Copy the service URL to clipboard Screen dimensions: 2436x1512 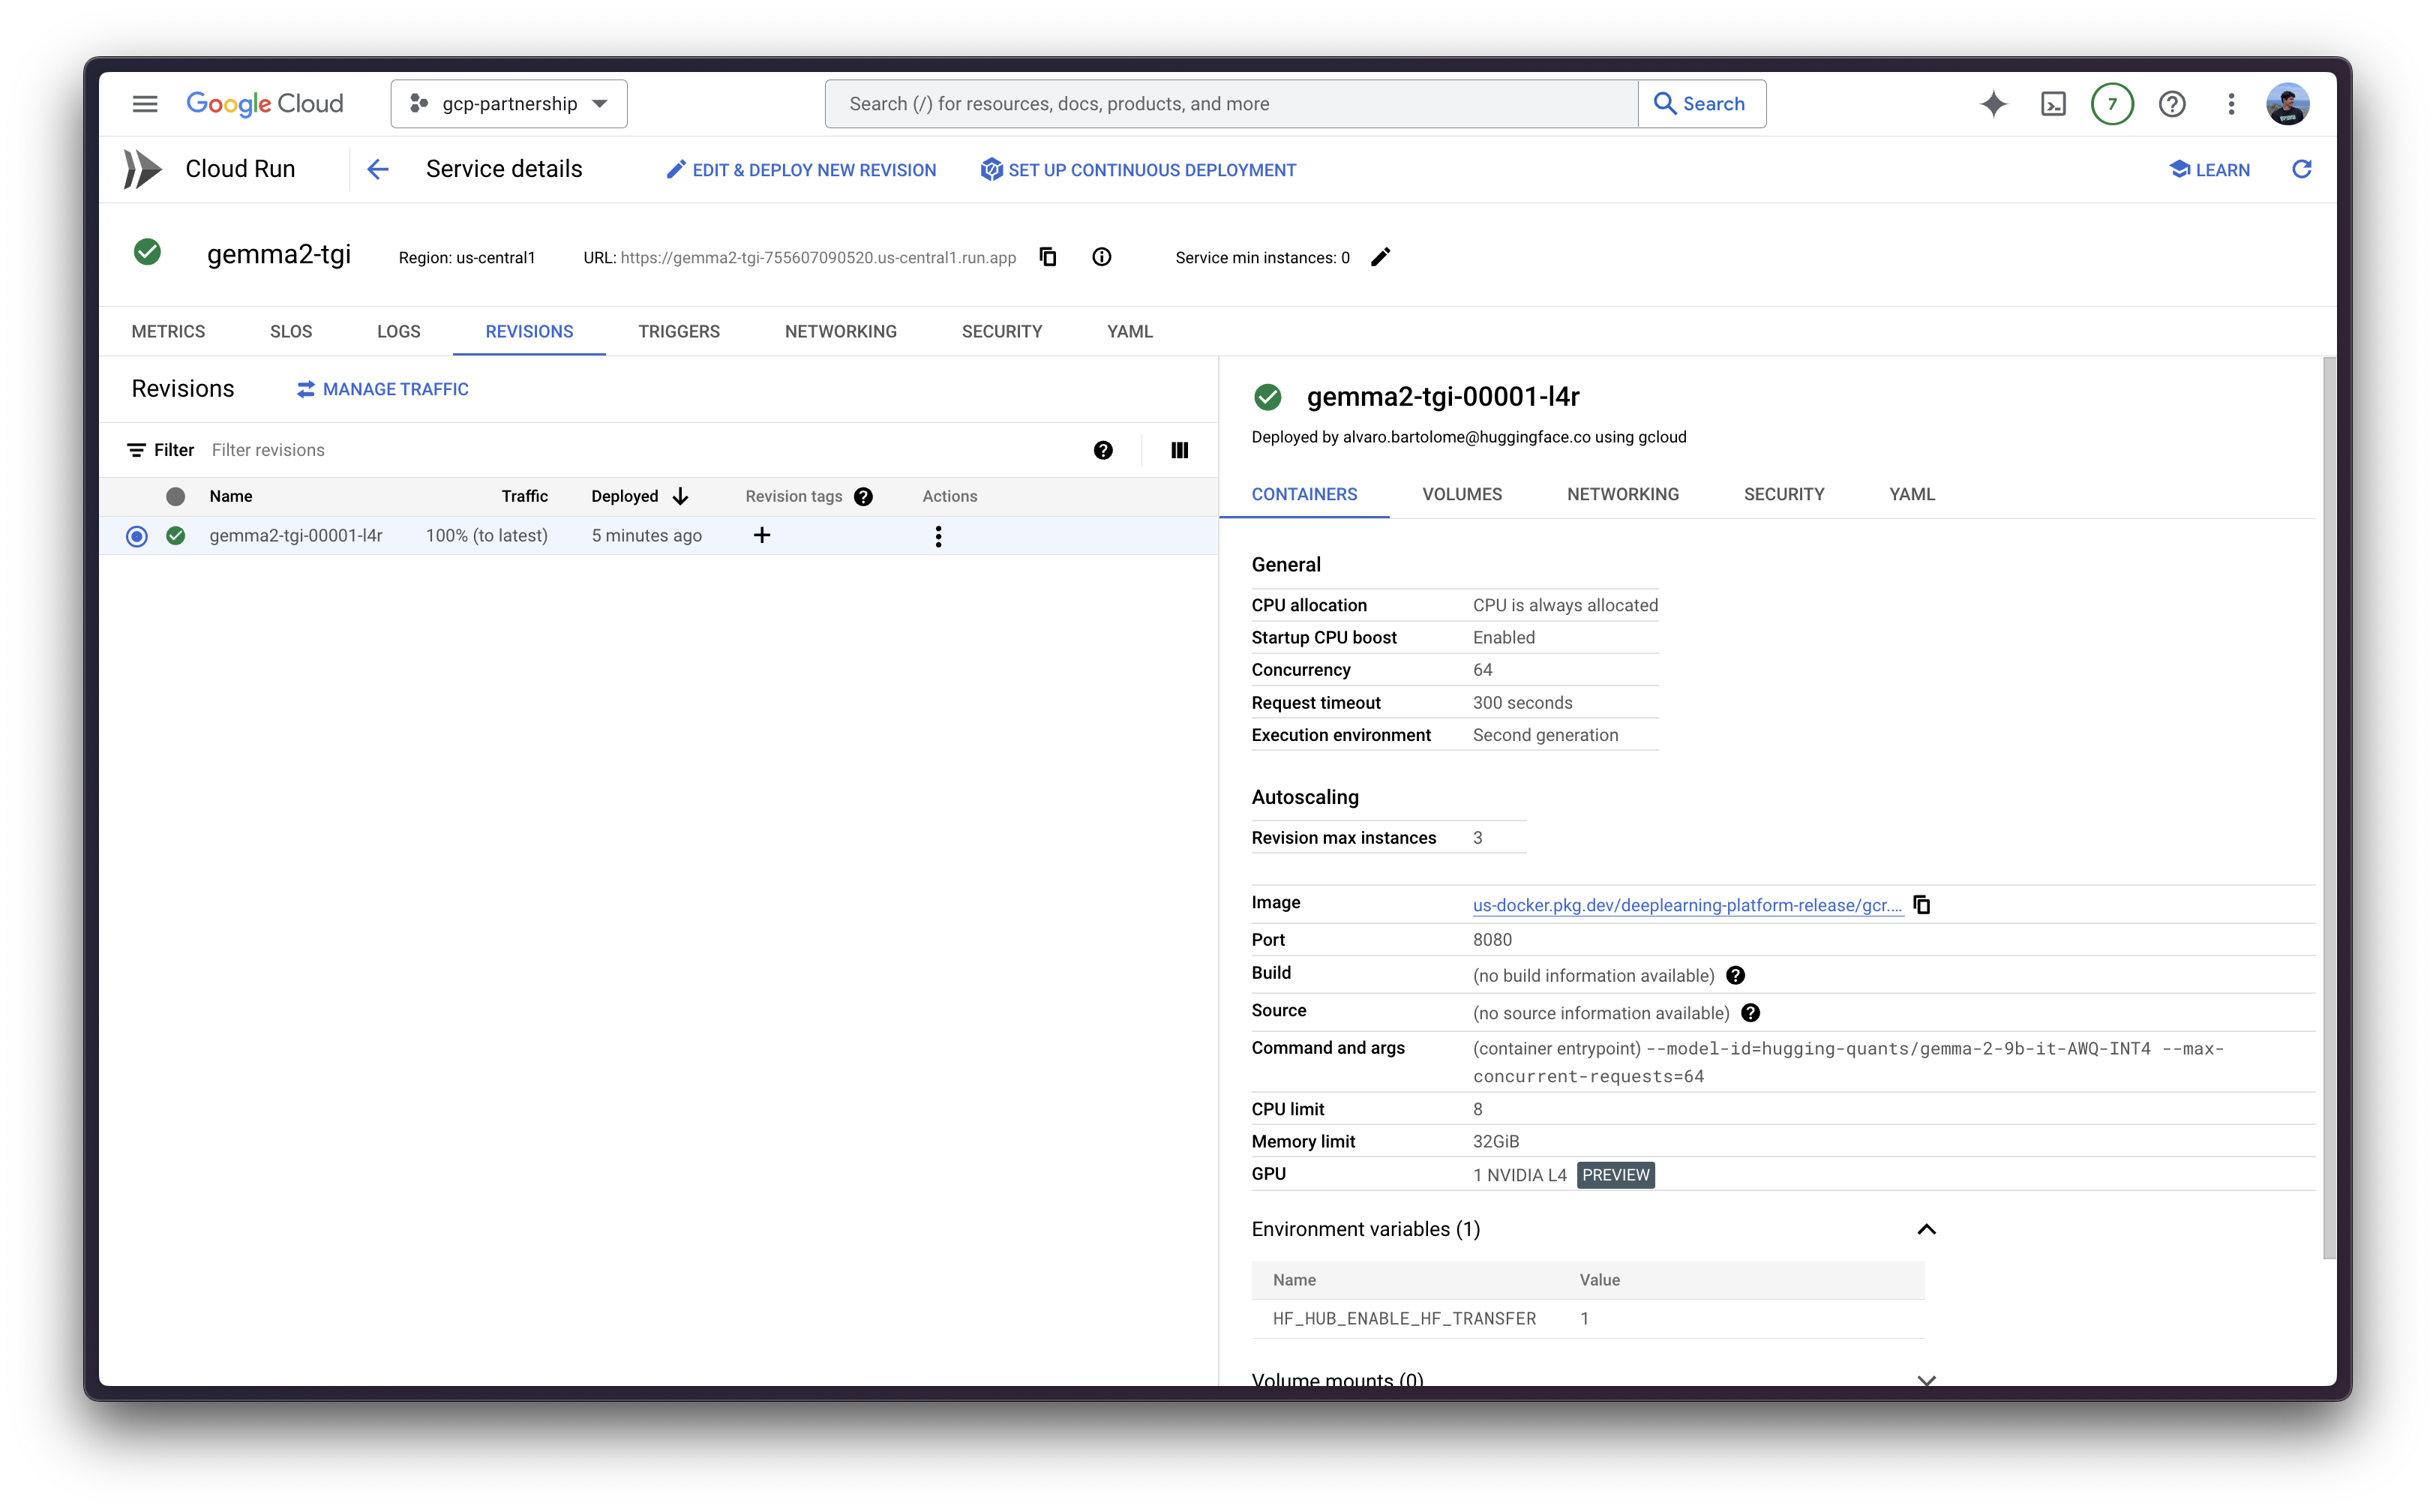coord(1048,257)
